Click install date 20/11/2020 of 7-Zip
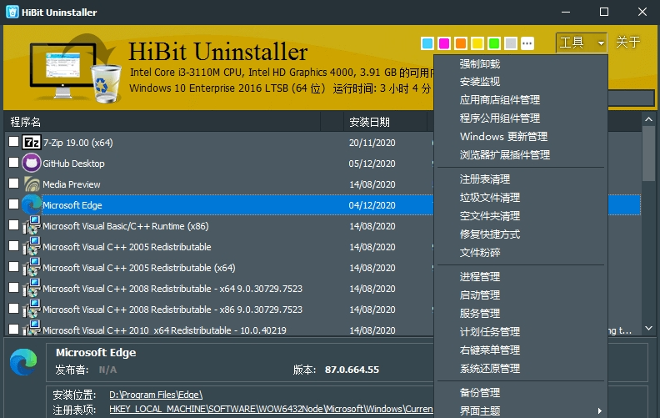 pyautogui.click(x=372, y=143)
